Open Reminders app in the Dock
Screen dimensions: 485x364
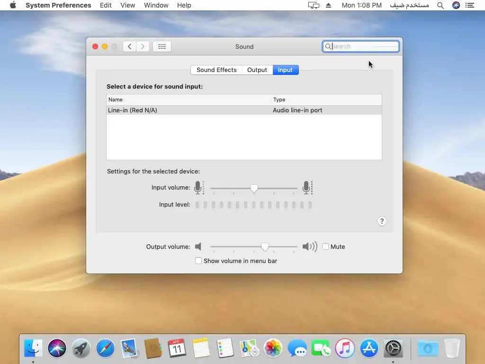[x=225, y=348]
